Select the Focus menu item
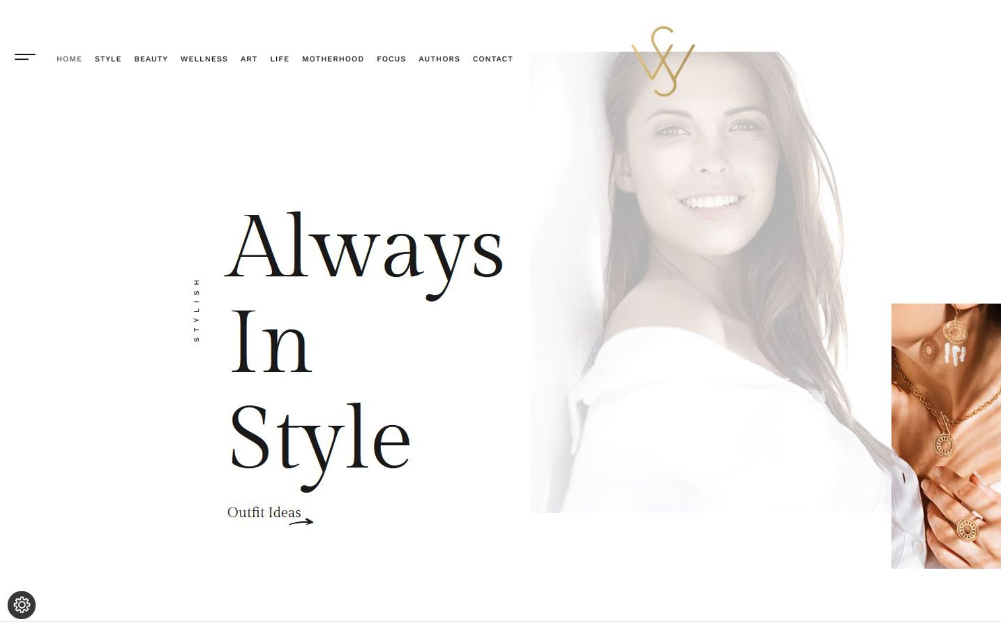Image resolution: width=1001 pixels, height=626 pixels. (391, 59)
